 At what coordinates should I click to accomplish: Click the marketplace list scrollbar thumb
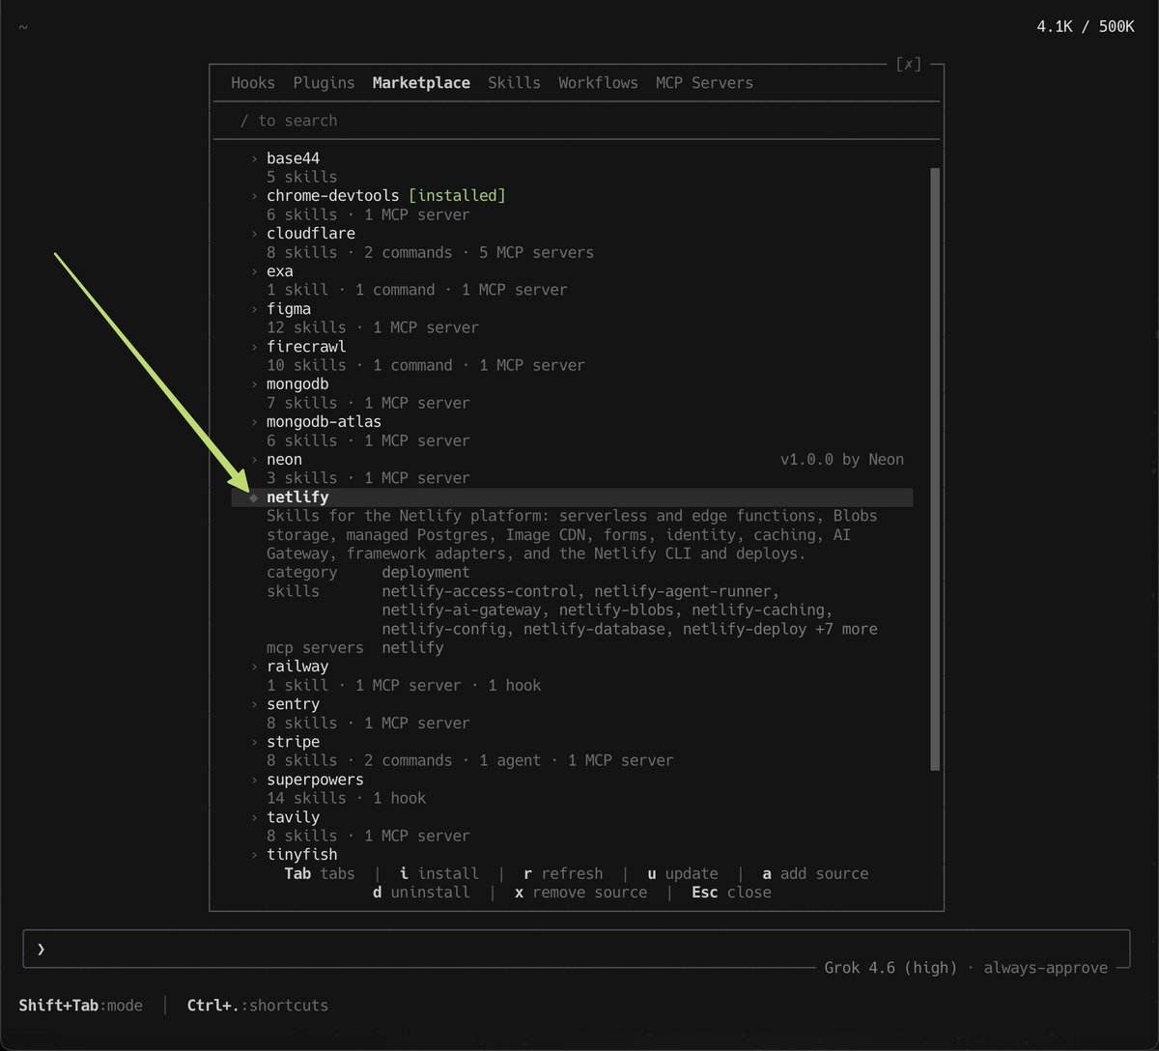pos(935,469)
